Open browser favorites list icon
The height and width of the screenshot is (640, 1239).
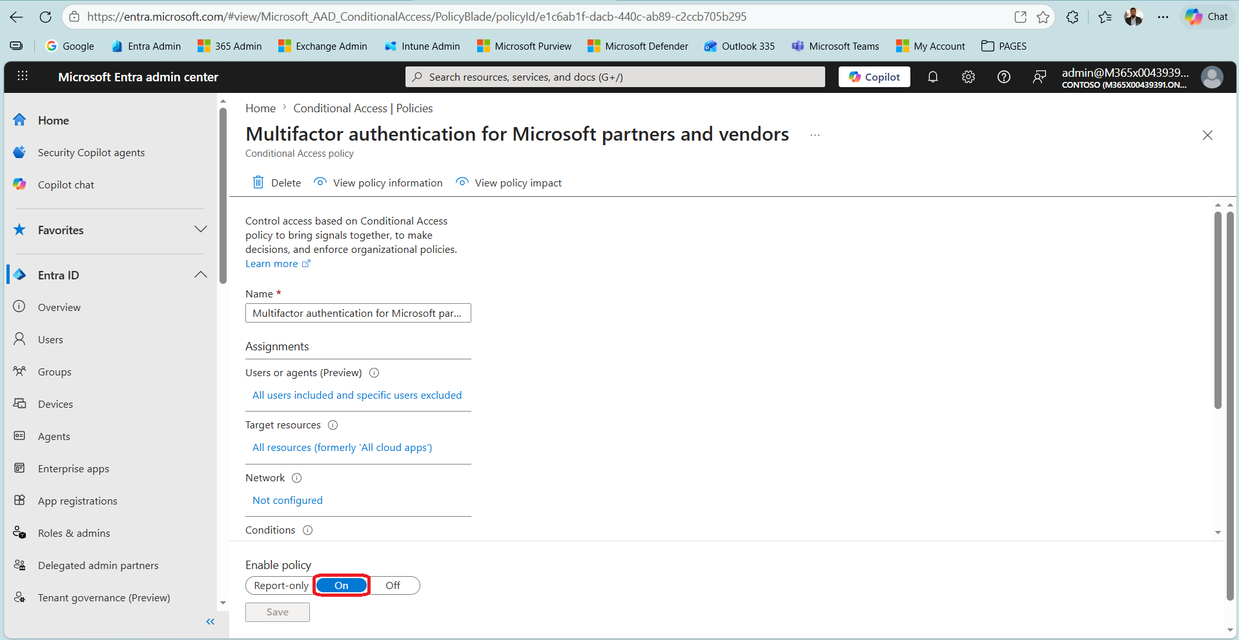click(x=1105, y=17)
